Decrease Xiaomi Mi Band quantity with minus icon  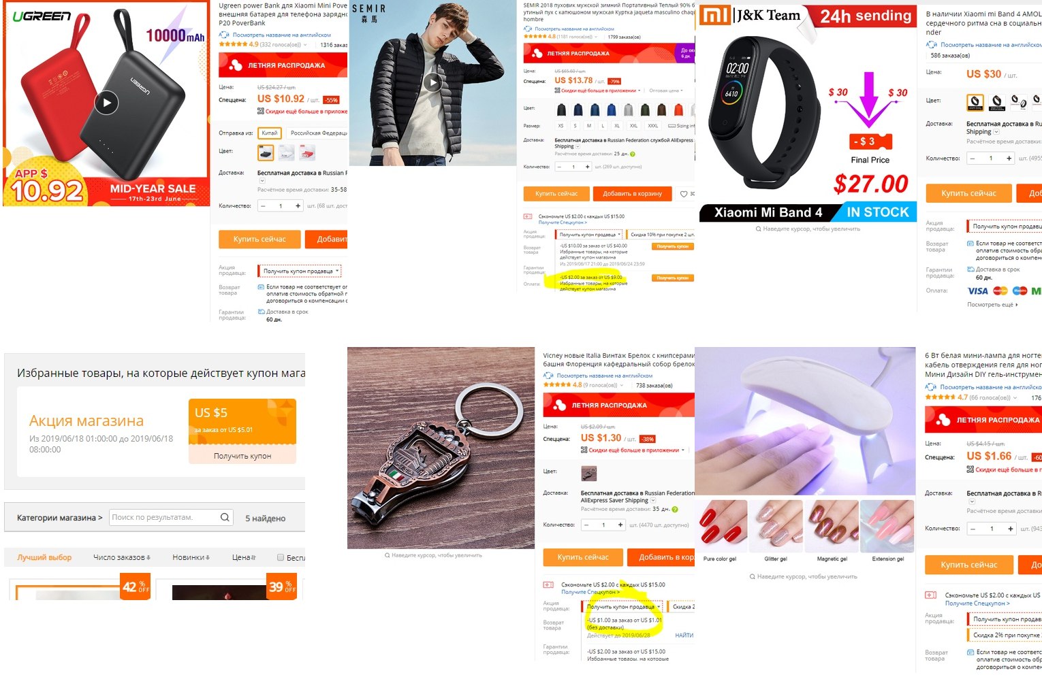click(973, 158)
